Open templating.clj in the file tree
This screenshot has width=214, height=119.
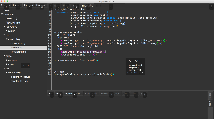pos(18,52)
